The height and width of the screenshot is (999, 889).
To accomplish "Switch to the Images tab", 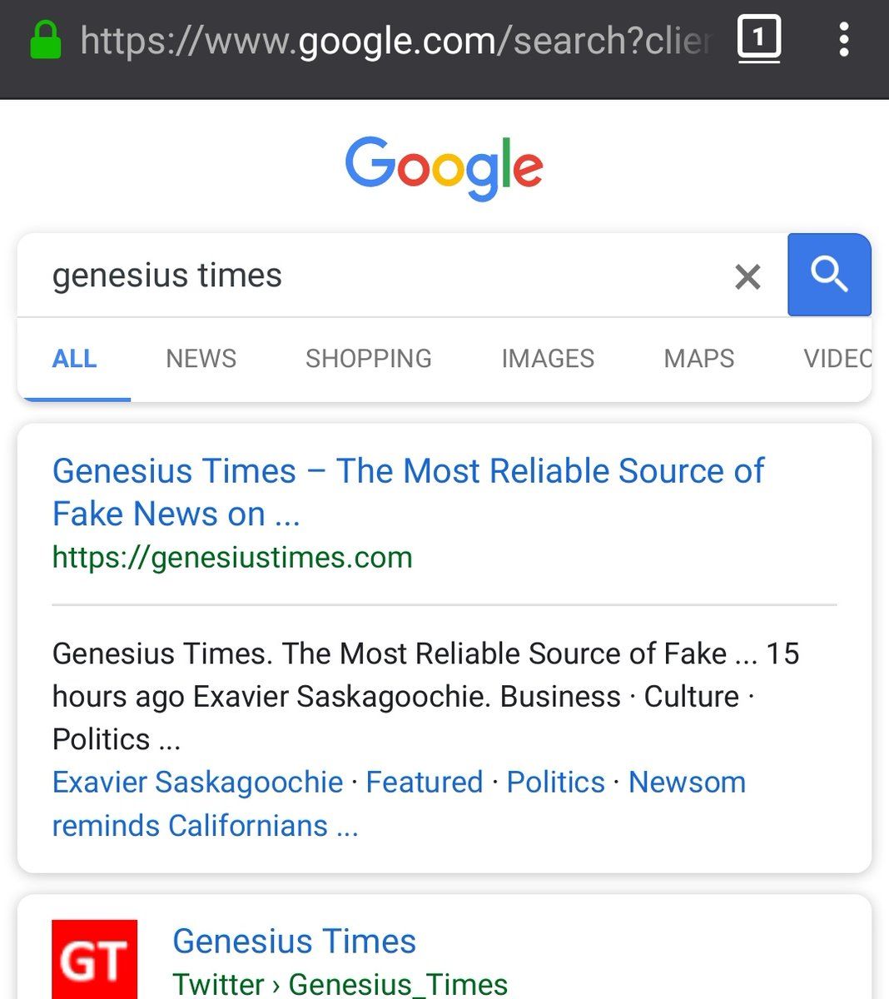I will click(x=548, y=359).
